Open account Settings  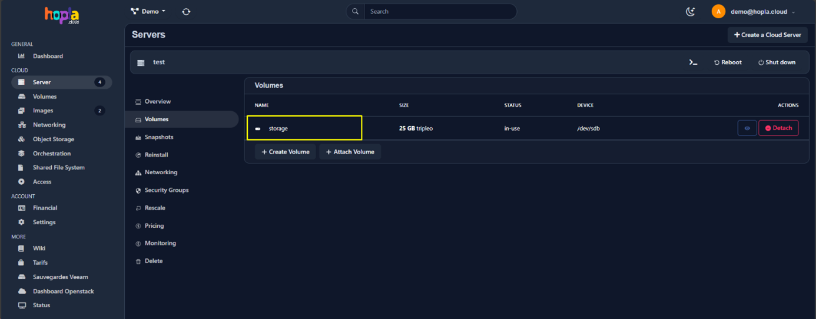point(44,222)
